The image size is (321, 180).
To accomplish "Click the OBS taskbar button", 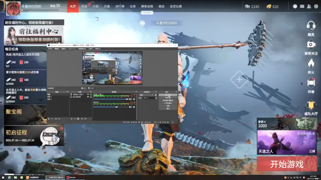I will click(55, 177).
